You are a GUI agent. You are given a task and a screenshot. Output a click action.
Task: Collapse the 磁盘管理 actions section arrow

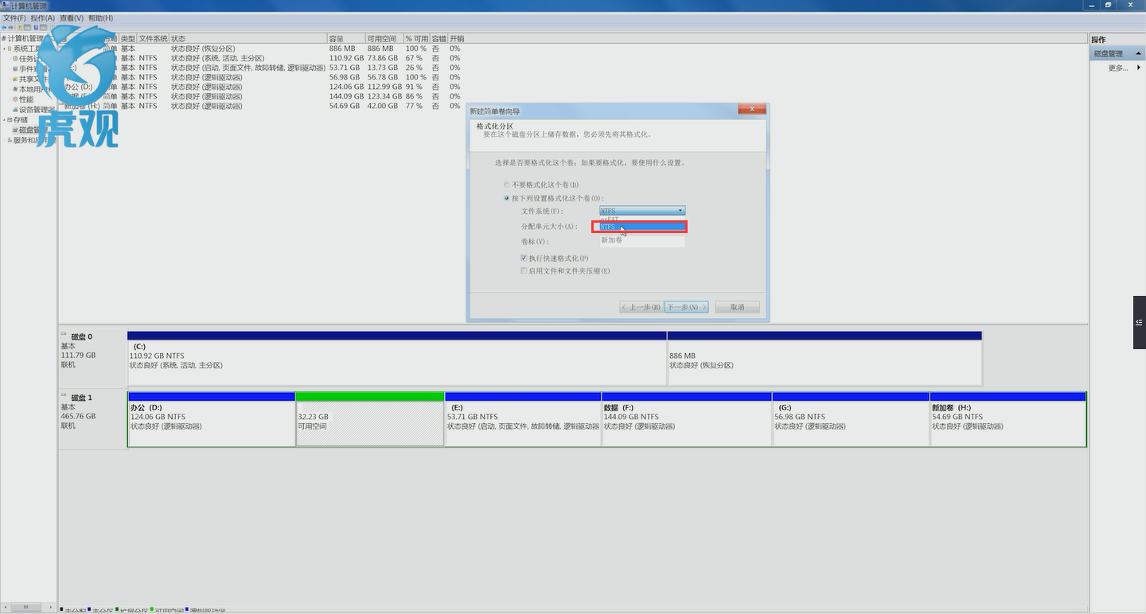(1139, 53)
